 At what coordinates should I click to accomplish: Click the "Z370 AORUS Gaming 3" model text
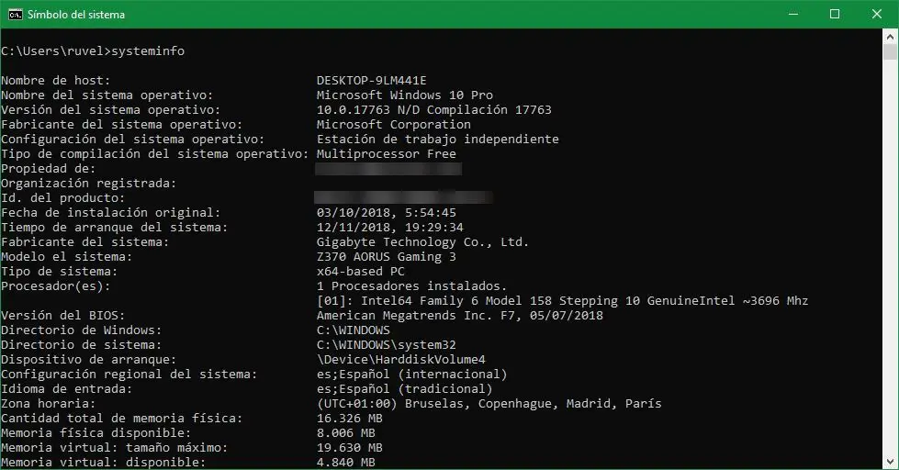tap(386, 257)
